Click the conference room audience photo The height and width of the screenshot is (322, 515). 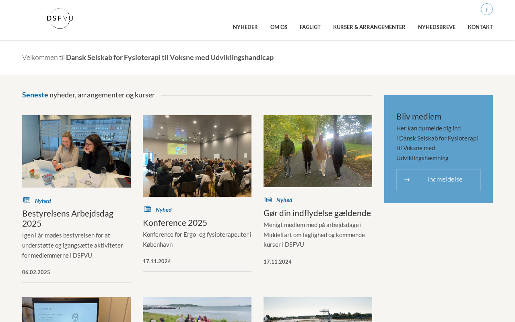[x=197, y=156]
